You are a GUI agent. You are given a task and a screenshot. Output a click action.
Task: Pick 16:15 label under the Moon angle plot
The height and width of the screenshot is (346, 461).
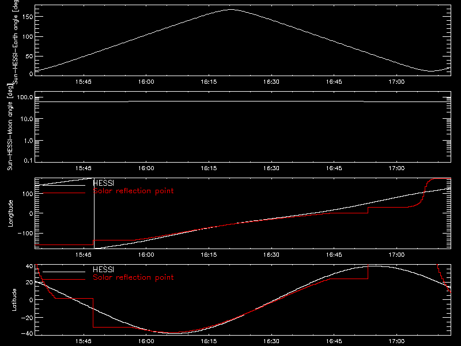[x=209, y=168]
